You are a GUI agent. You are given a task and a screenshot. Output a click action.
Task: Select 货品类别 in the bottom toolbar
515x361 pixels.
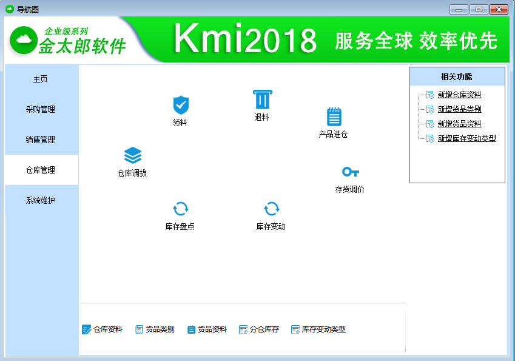point(153,329)
